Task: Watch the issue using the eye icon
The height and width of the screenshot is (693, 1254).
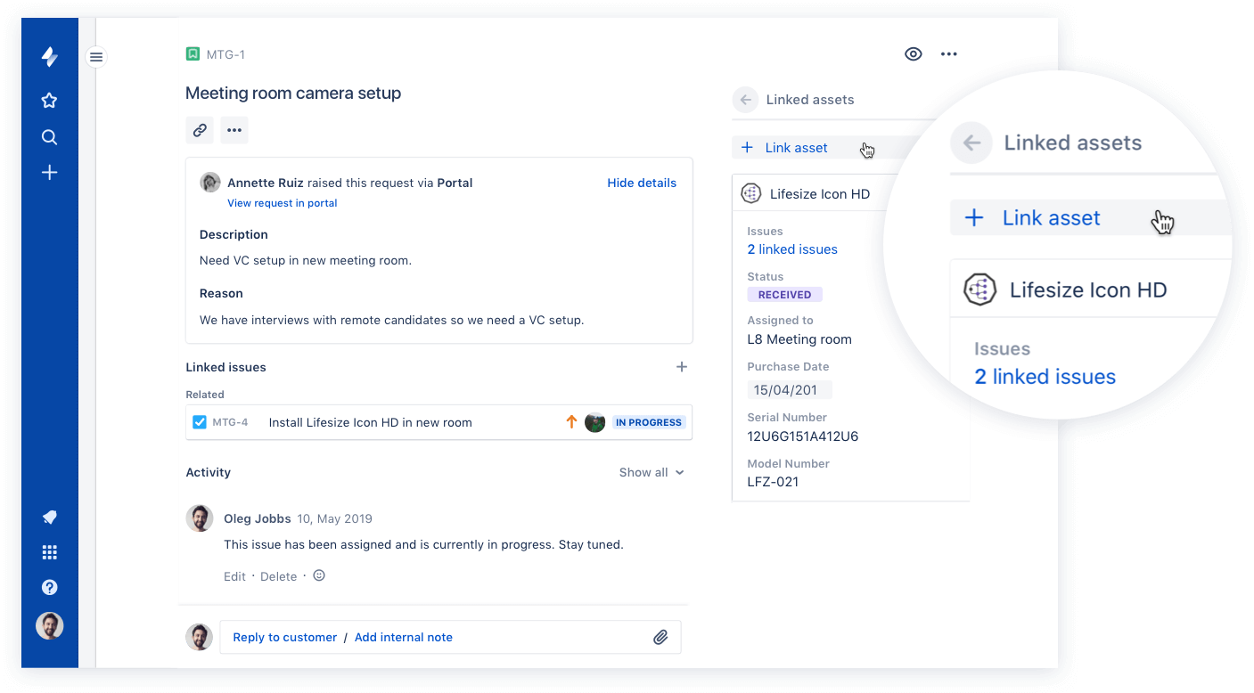Action: pos(913,53)
